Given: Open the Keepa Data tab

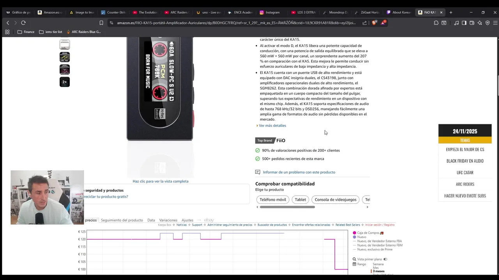Looking at the screenshot, I should pos(151,220).
